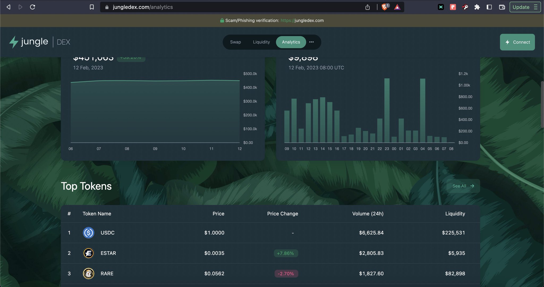This screenshot has height=287, width=544.
Task: Toggle the browser sidebar panel
Action: pos(489,7)
